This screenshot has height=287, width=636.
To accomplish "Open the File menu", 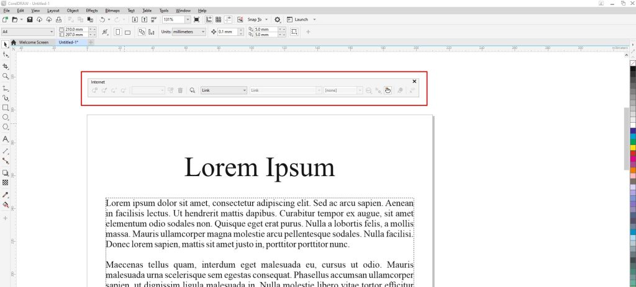I will click(6, 11).
